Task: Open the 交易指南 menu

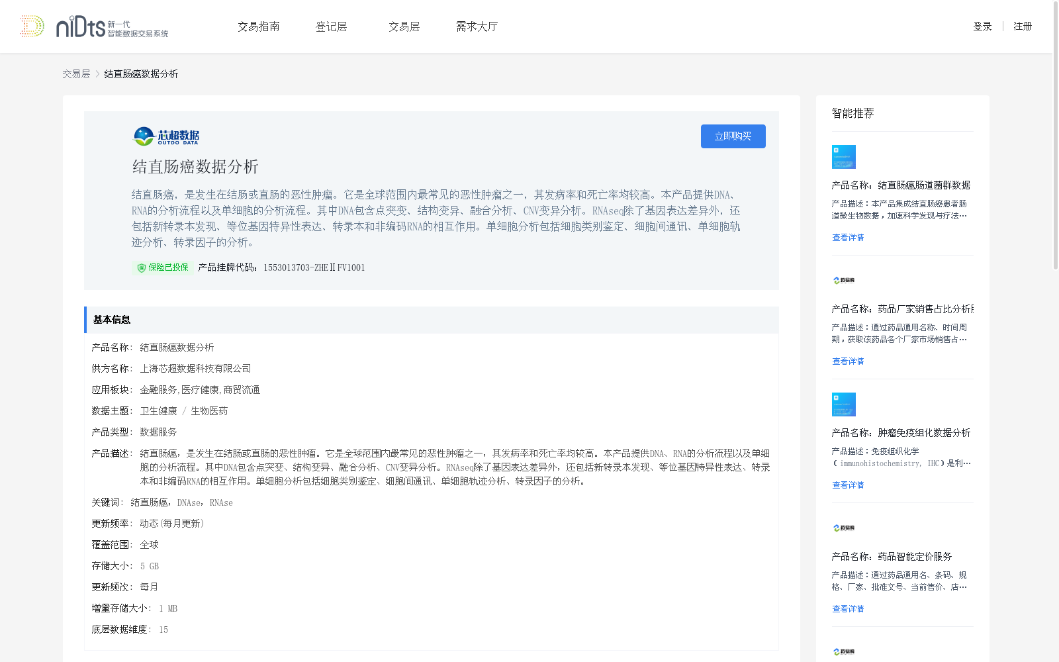Action: tap(259, 26)
